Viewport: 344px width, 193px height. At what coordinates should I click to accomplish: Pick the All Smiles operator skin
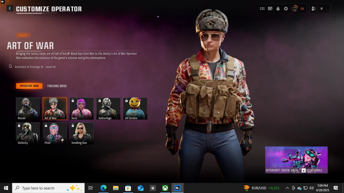135,109
